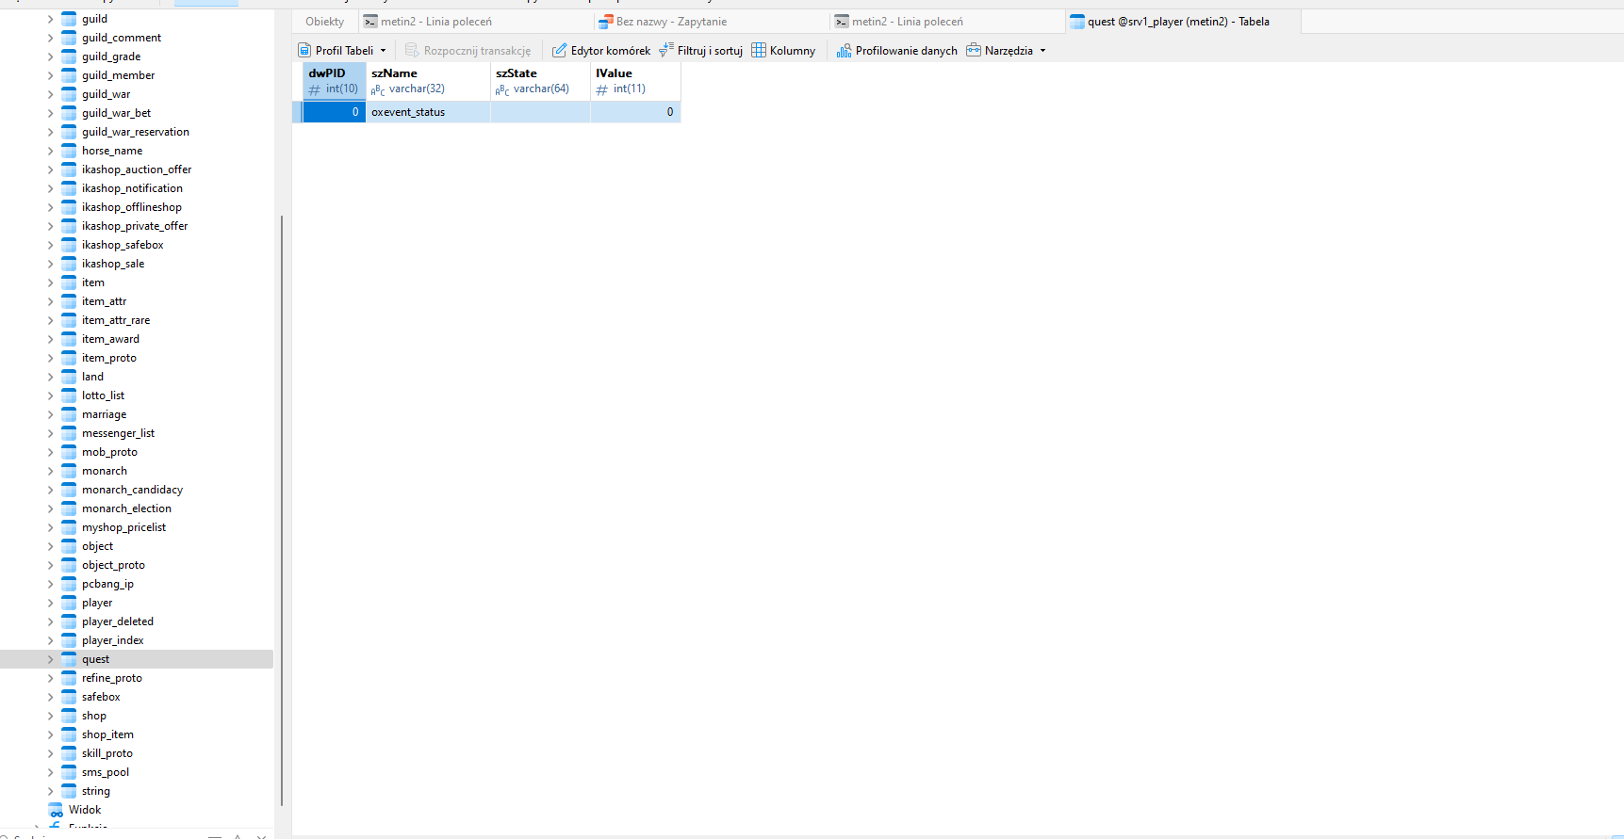The image size is (1624, 839).
Task: Open Profil Tabeli dropdown arrow
Action: [x=383, y=51]
